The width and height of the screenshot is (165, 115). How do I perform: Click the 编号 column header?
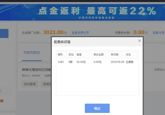[x=60, y=55]
